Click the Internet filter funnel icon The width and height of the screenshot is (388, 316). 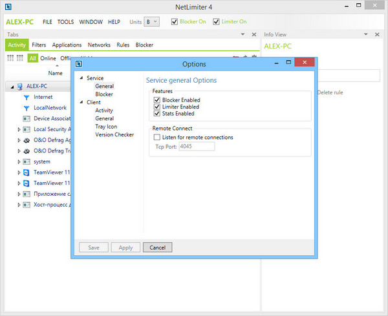(x=27, y=97)
